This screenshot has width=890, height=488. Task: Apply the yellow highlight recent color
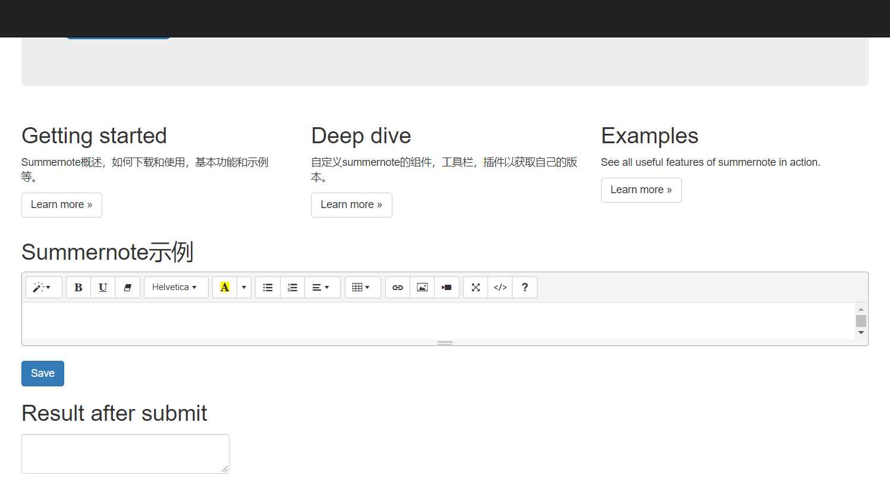225,288
